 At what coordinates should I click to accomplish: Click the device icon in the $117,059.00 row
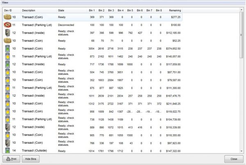click(x=7, y=64)
